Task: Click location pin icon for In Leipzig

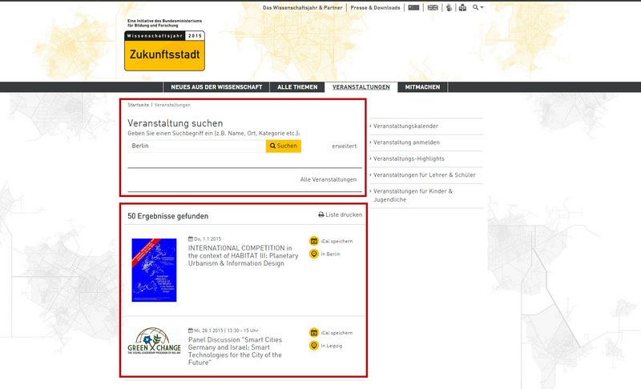Action: pos(314,346)
